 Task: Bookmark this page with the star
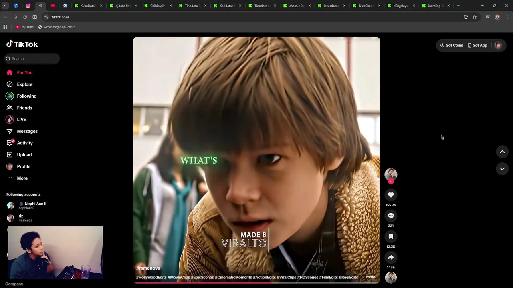pos(475,17)
